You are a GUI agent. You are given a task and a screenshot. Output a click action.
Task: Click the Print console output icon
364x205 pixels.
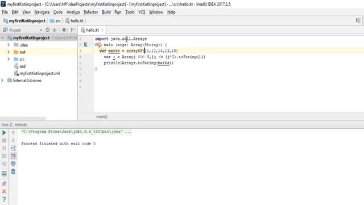(x=13, y=164)
